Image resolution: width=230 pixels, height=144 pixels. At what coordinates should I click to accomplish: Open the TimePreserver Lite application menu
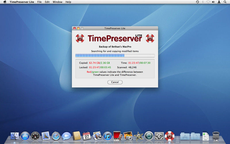pyautogui.click(x=22, y=2)
